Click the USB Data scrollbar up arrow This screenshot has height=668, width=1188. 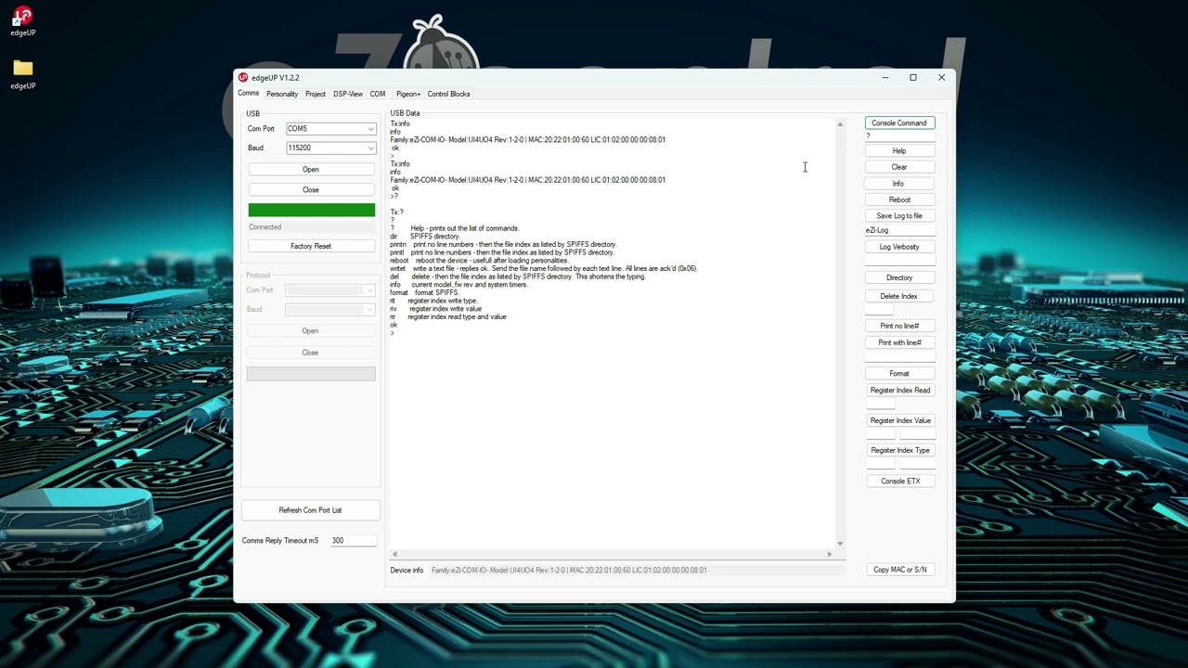pyautogui.click(x=840, y=124)
